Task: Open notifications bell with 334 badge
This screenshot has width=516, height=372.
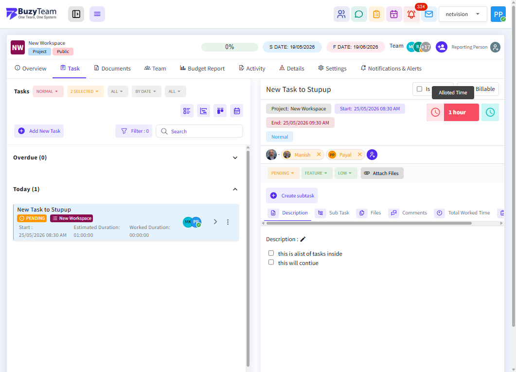Action: (411, 14)
